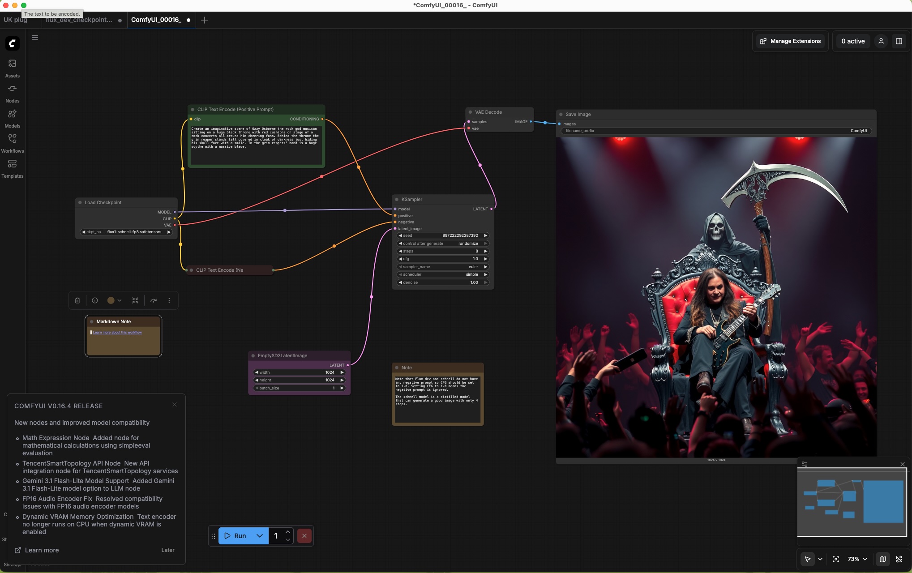This screenshot has width=912, height=573.
Task: Toggle link visibility in the graph
Action: (899, 559)
